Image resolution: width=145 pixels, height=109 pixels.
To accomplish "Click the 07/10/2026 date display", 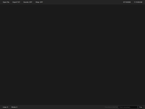I will [127, 2].
